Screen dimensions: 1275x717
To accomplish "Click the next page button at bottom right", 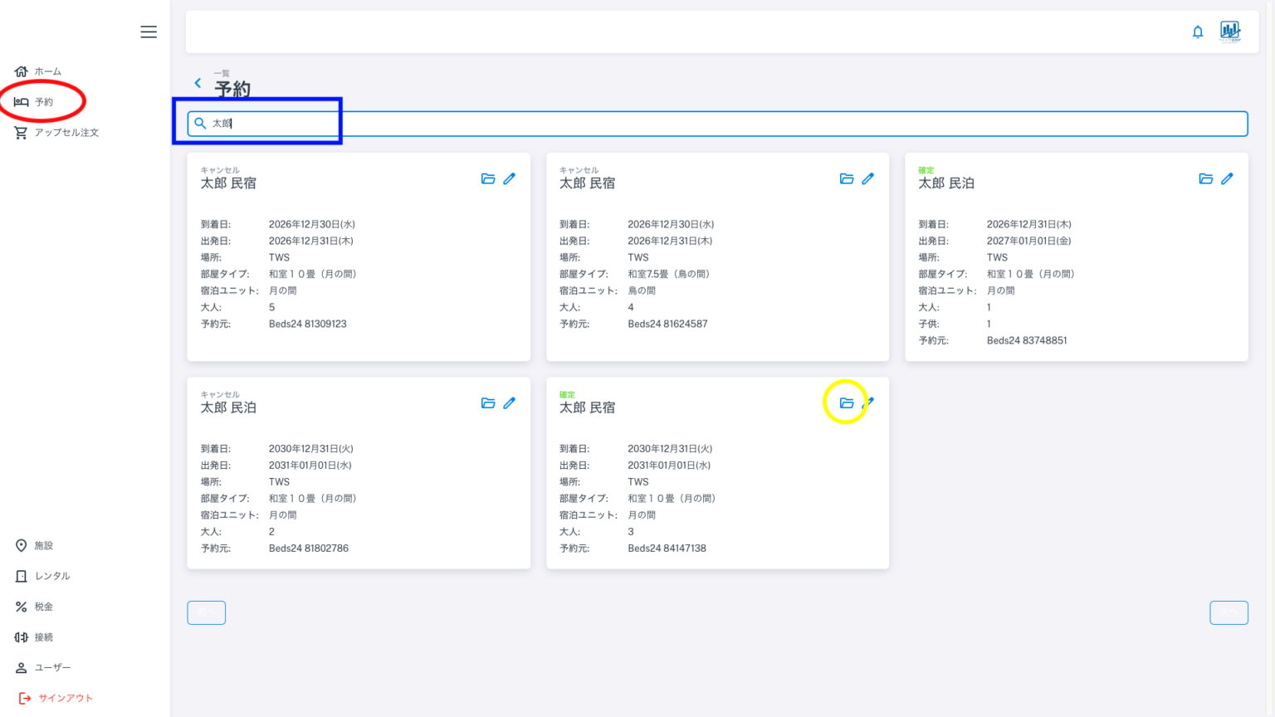I will pyautogui.click(x=1229, y=612).
